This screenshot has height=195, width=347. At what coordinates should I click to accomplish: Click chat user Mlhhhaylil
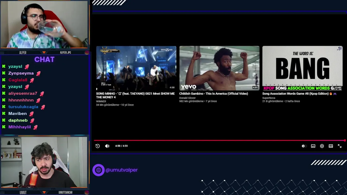click(20, 127)
